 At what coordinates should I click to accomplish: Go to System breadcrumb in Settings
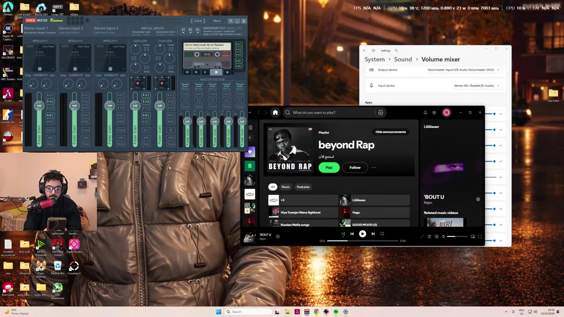(375, 59)
